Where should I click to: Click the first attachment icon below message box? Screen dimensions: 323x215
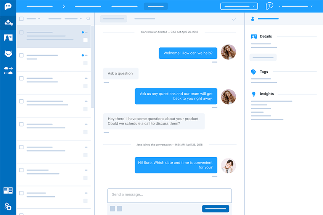tap(112, 209)
